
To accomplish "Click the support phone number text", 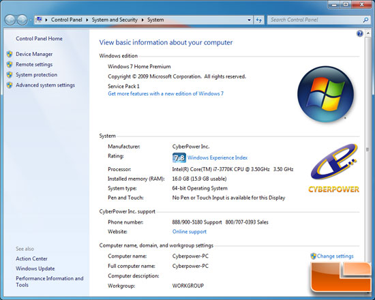I will 220,222.
